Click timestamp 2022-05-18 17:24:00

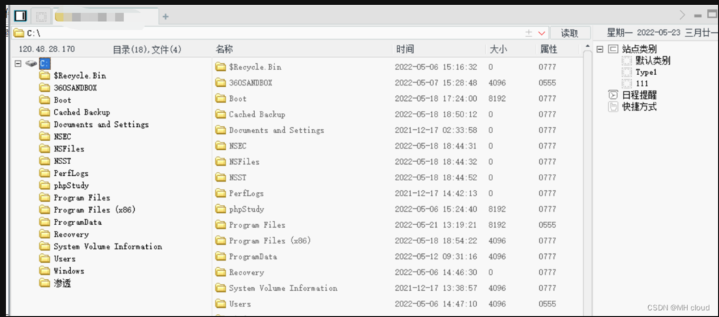(436, 98)
